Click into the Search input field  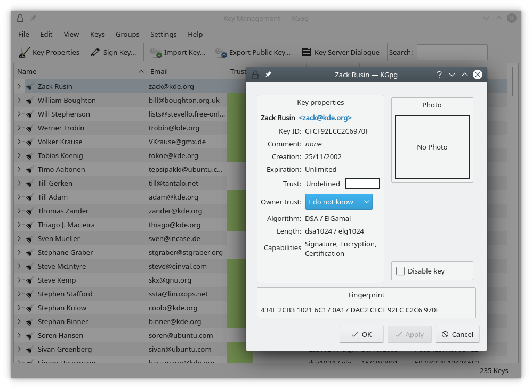coord(452,53)
